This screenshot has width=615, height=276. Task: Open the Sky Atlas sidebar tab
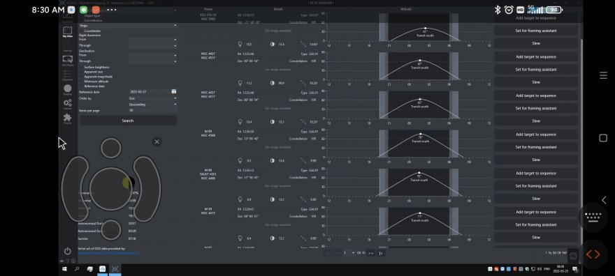[68, 31]
